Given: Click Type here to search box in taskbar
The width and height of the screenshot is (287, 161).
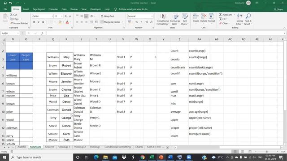Looking at the screenshot, I should [41, 157].
